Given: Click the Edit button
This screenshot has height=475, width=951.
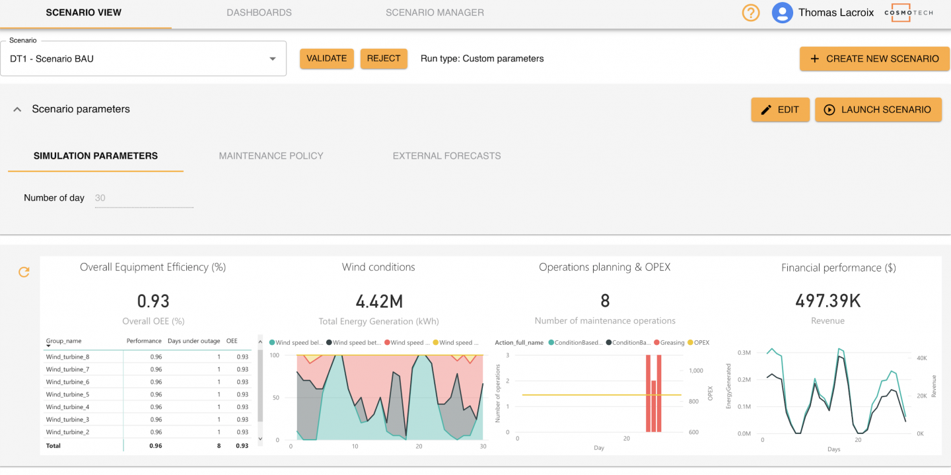Looking at the screenshot, I should click(x=780, y=110).
